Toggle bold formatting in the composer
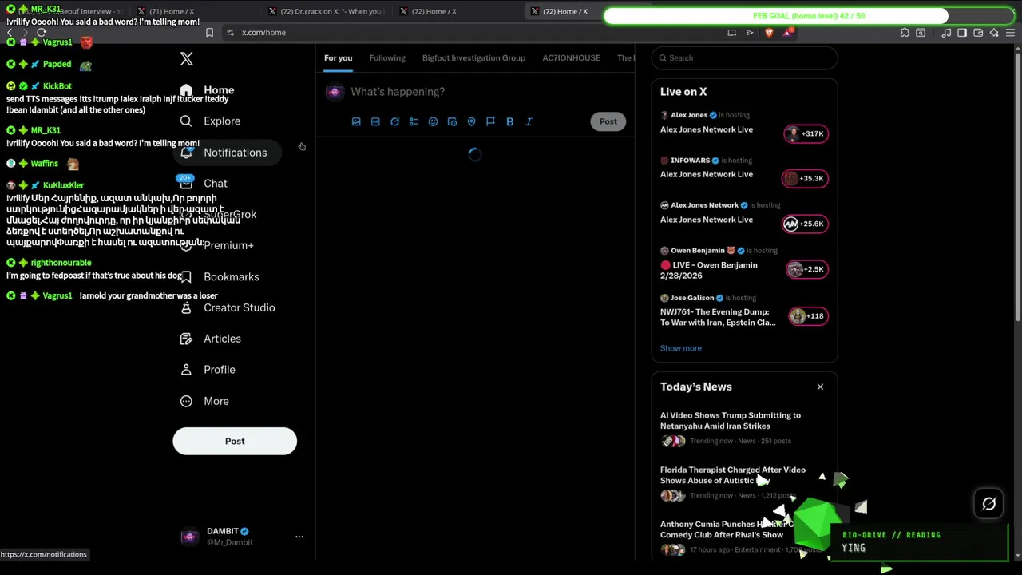This screenshot has width=1022, height=575. pyautogui.click(x=509, y=121)
